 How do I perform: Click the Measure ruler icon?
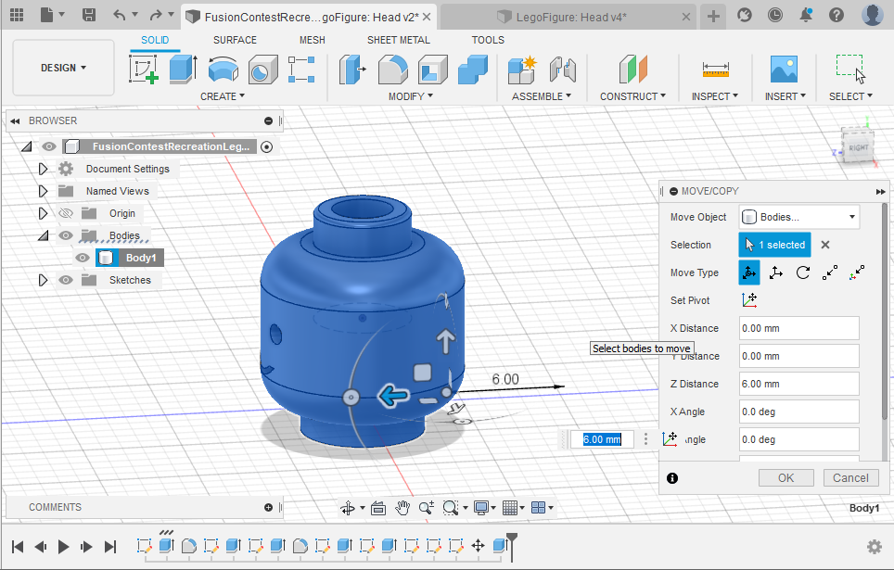tap(716, 70)
